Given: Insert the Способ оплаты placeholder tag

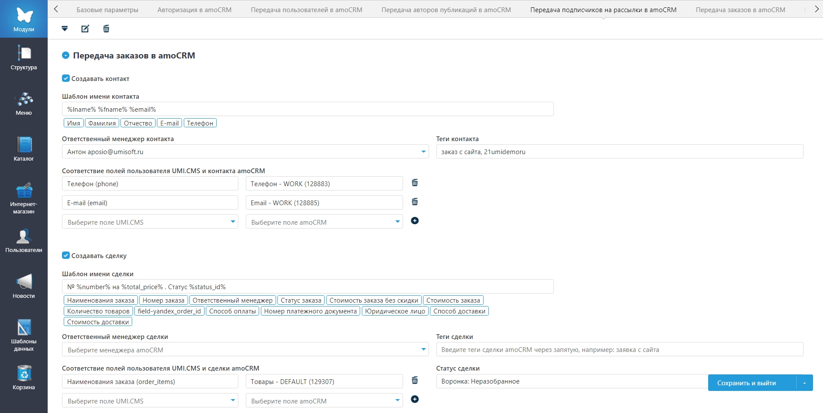Looking at the screenshot, I should click(x=233, y=311).
